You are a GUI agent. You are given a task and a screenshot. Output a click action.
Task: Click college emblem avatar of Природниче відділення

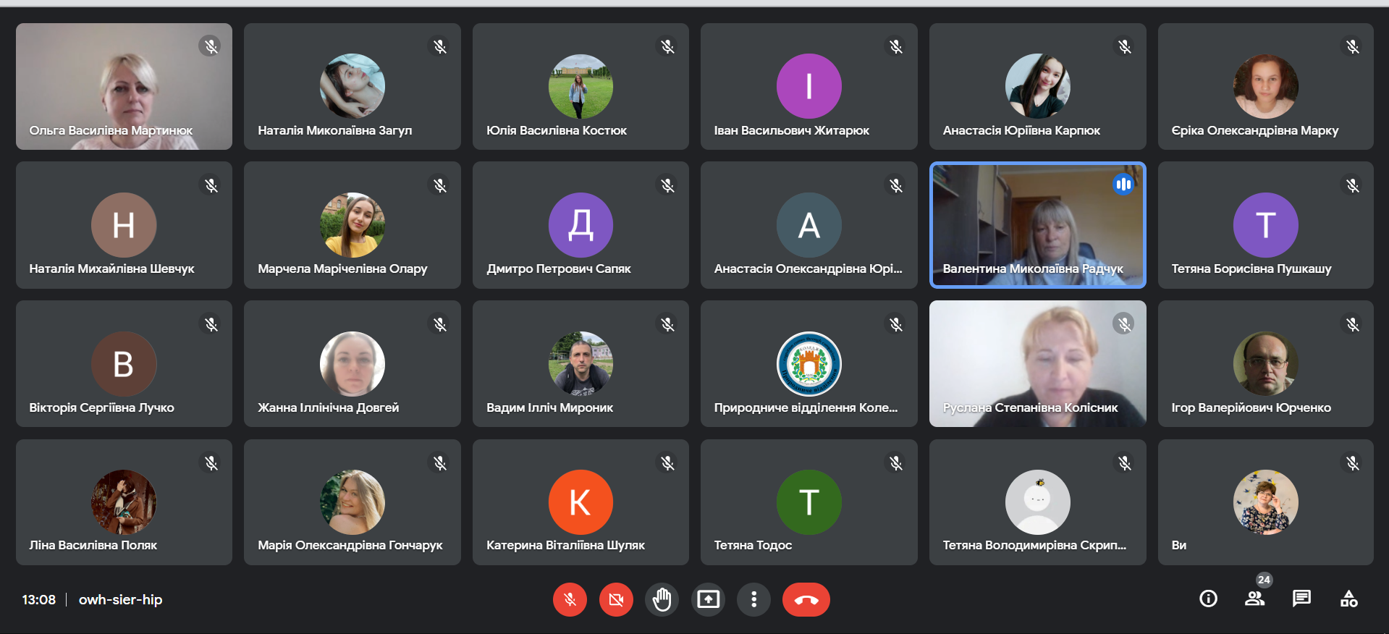coord(809,364)
